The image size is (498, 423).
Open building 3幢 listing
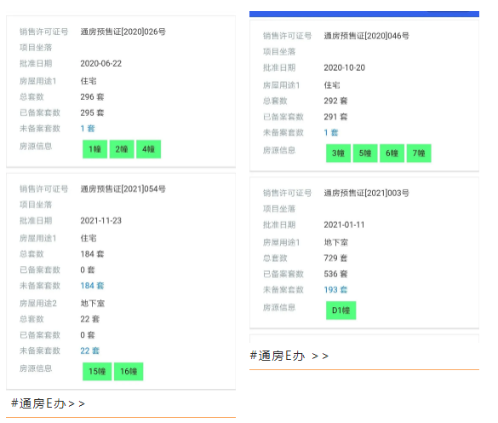[x=338, y=154]
